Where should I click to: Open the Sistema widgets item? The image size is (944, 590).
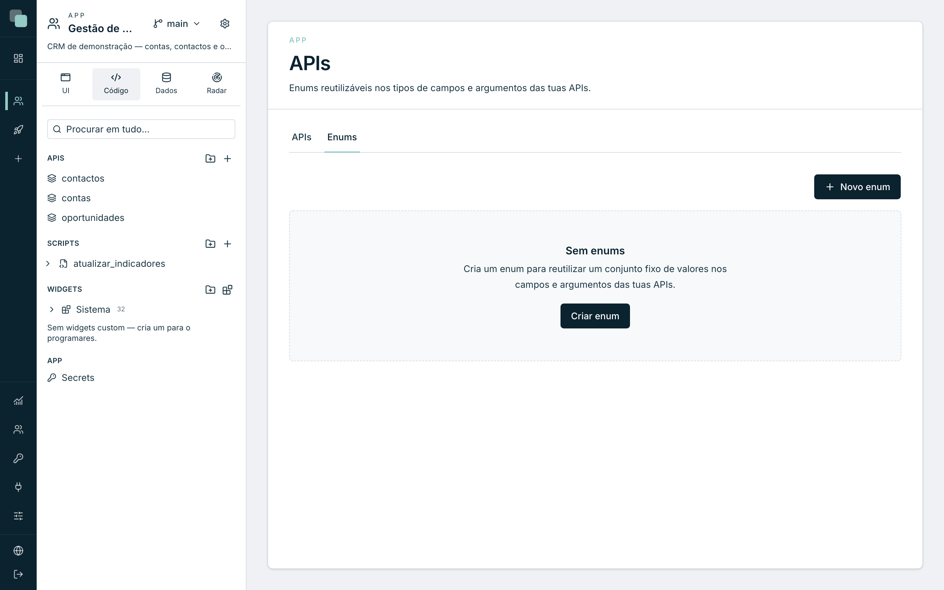coord(93,309)
